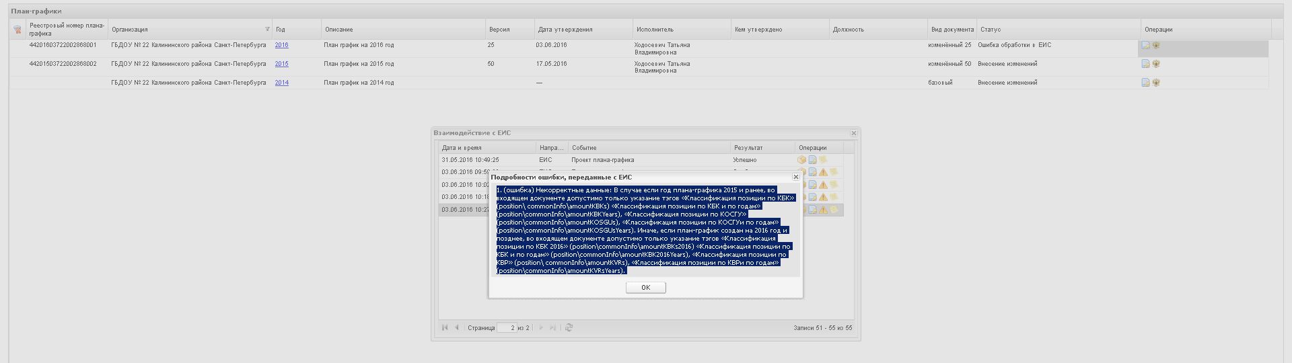Viewport: 1292px width, 363px height.
Task: Sort by Реестровый номер плана-графика column
Action: pyautogui.click(x=67, y=29)
